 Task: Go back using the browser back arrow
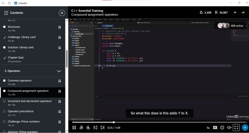click(3, 3)
